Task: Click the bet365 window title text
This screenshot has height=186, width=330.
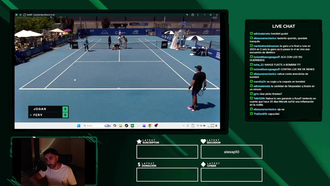Action: coord(41,15)
